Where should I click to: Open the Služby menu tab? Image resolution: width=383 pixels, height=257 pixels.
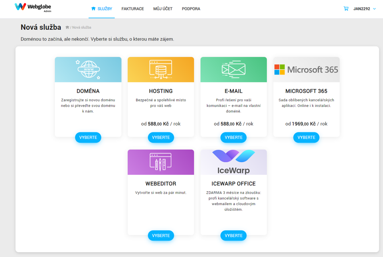pyautogui.click(x=102, y=9)
